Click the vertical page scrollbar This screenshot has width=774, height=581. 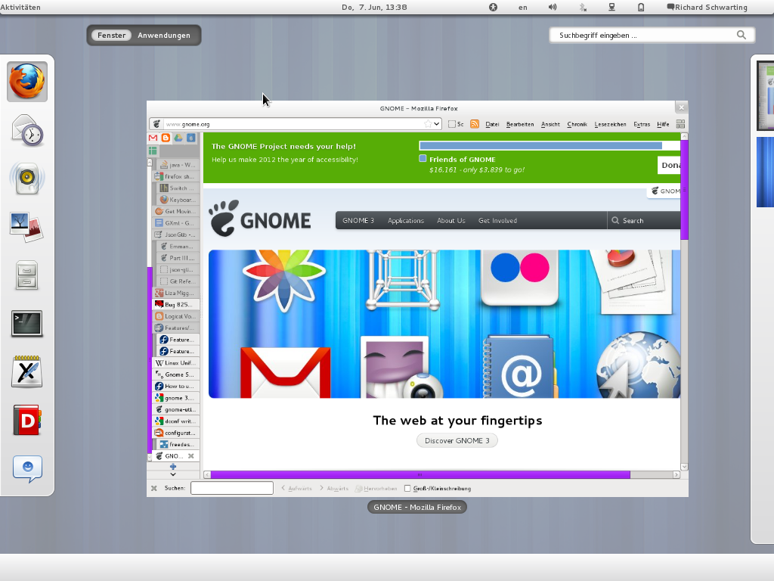[x=684, y=190]
